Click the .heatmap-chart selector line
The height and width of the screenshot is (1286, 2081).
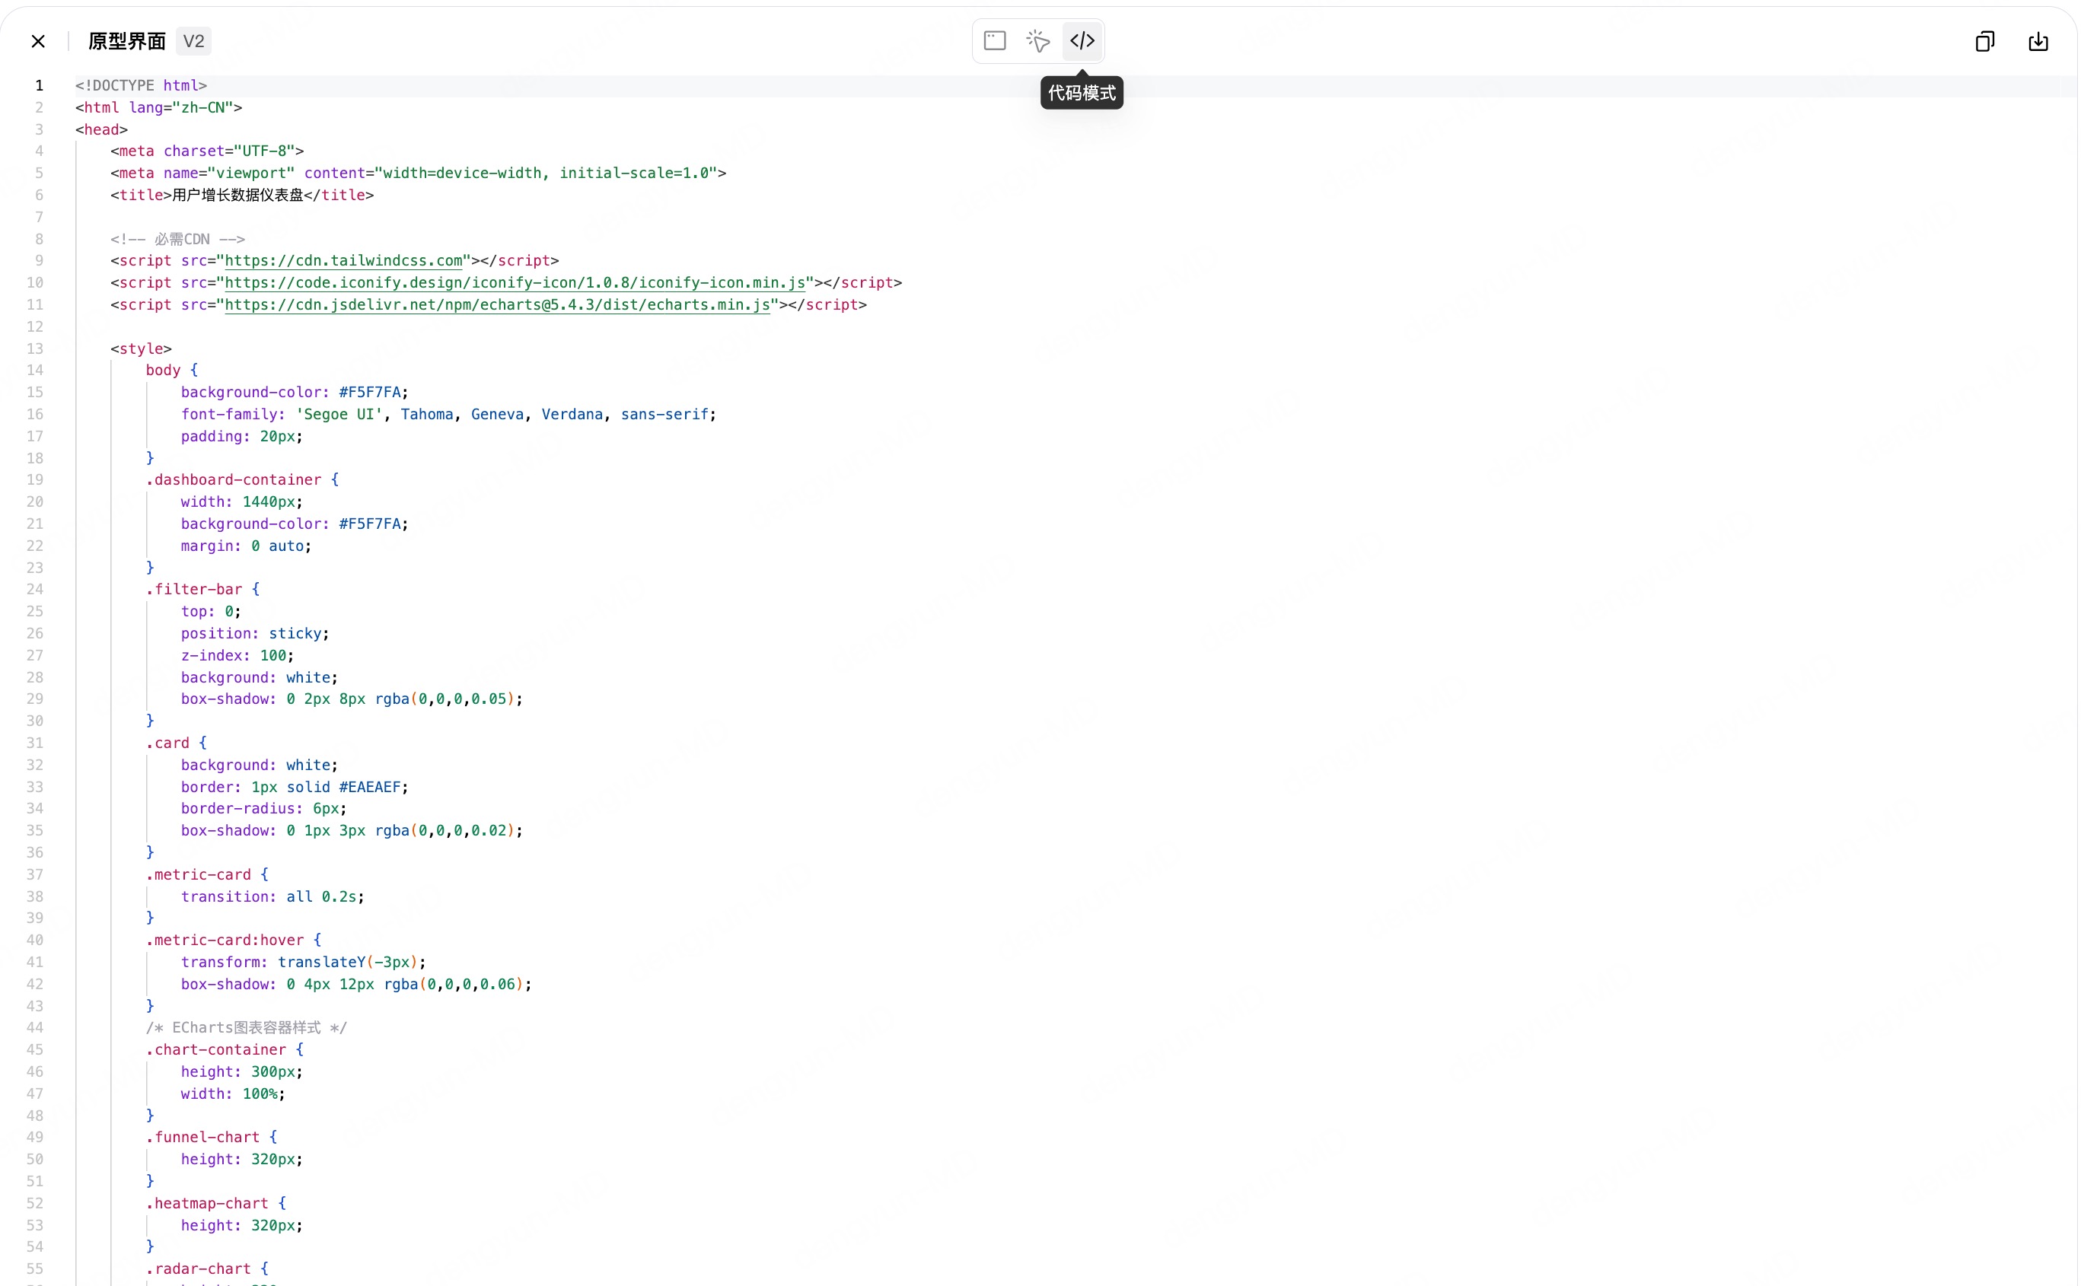pyautogui.click(x=215, y=1204)
